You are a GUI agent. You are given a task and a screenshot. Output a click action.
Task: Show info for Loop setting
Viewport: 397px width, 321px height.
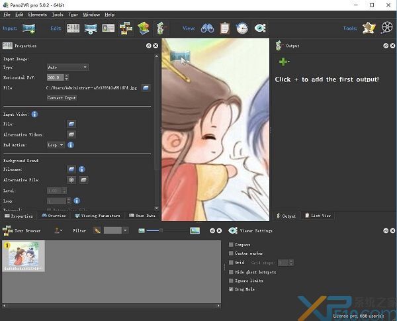77,201
